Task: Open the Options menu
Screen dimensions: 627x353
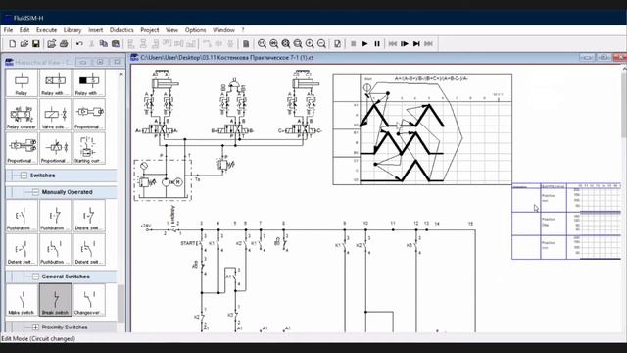Action: [195, 30]
